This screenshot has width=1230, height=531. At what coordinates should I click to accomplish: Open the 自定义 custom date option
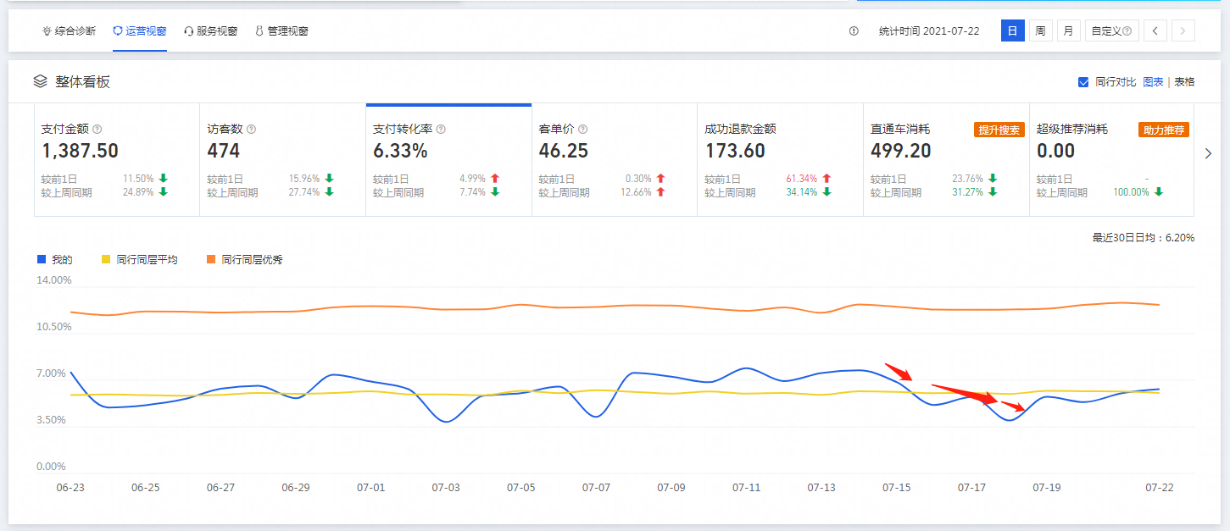[x=1111, y=31]
